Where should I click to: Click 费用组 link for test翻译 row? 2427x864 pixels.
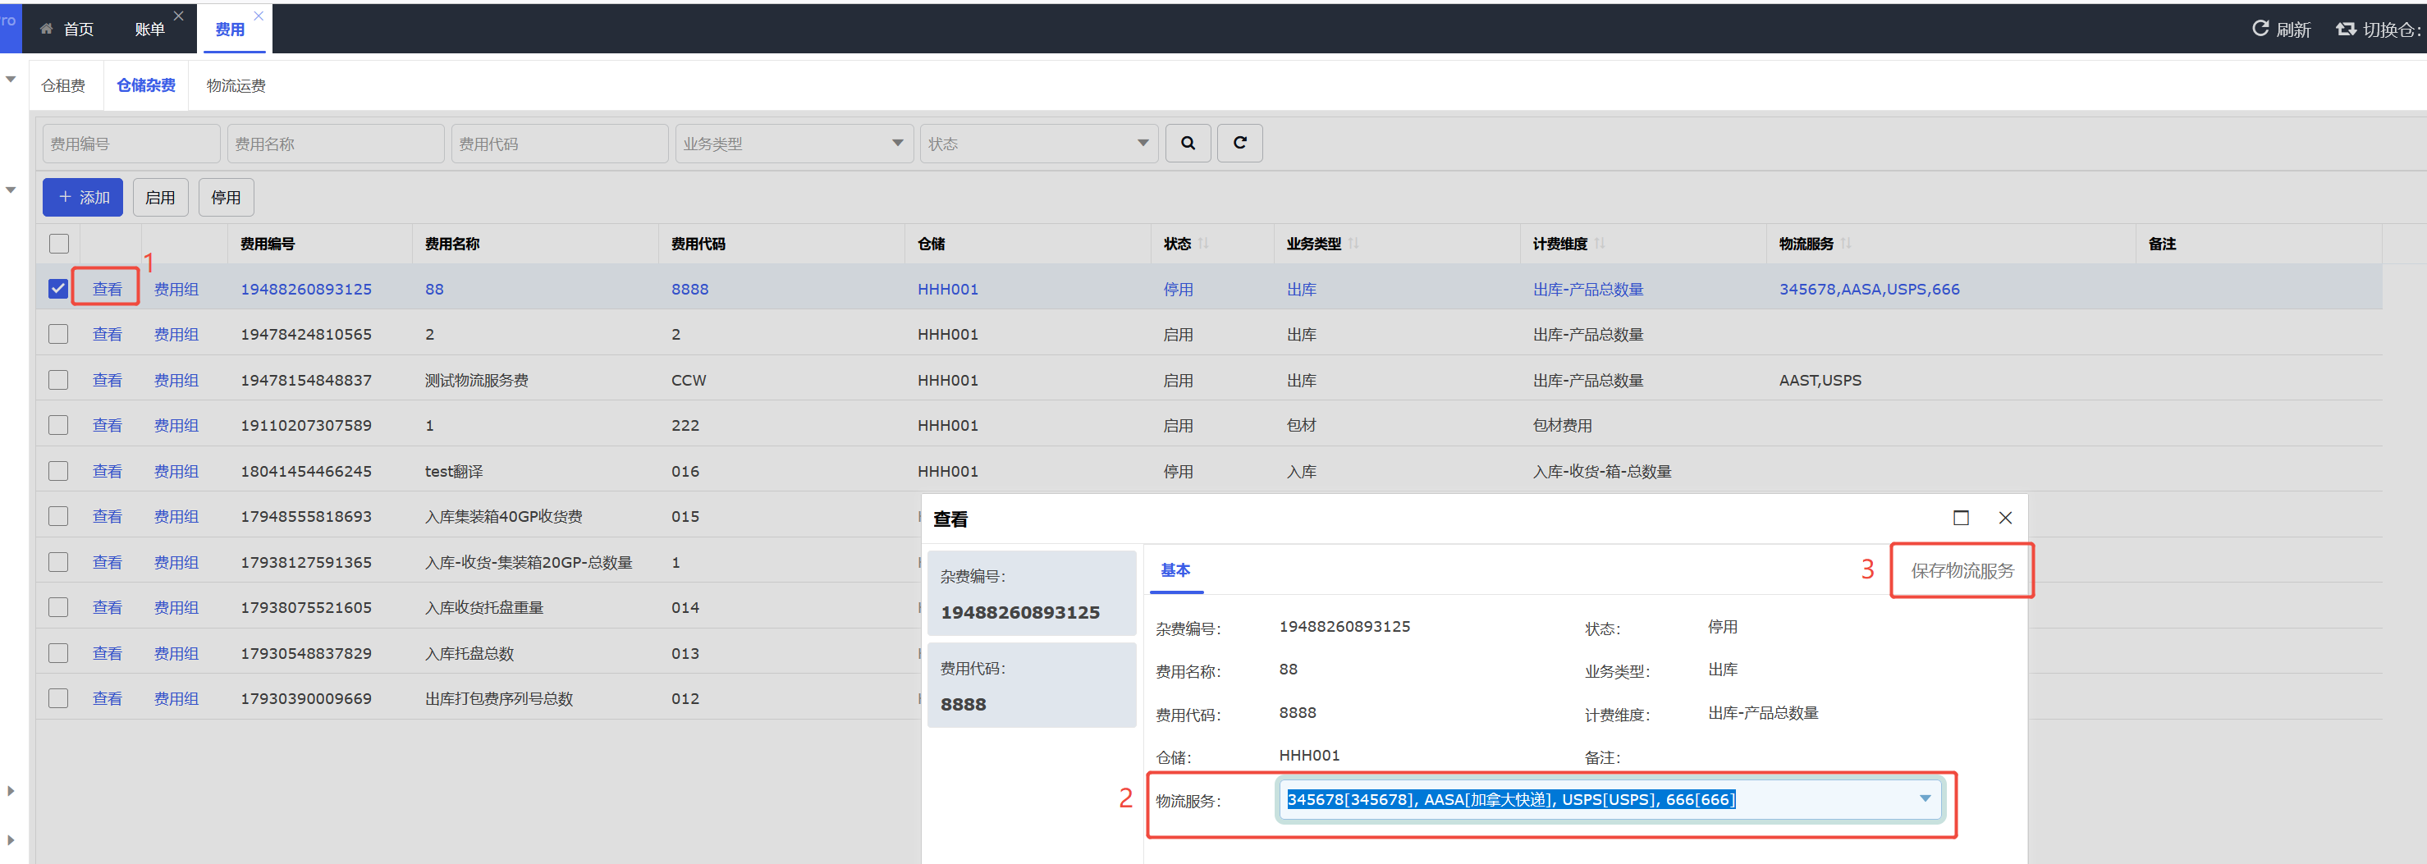point(176,471)
